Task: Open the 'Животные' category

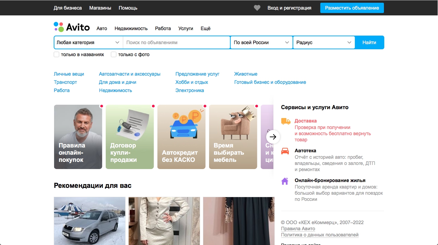Action: click(x=246, y=74)
